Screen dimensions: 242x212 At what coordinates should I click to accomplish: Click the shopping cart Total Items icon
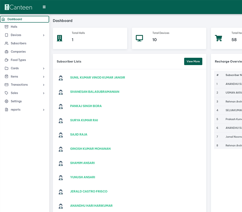click(219, 38)
